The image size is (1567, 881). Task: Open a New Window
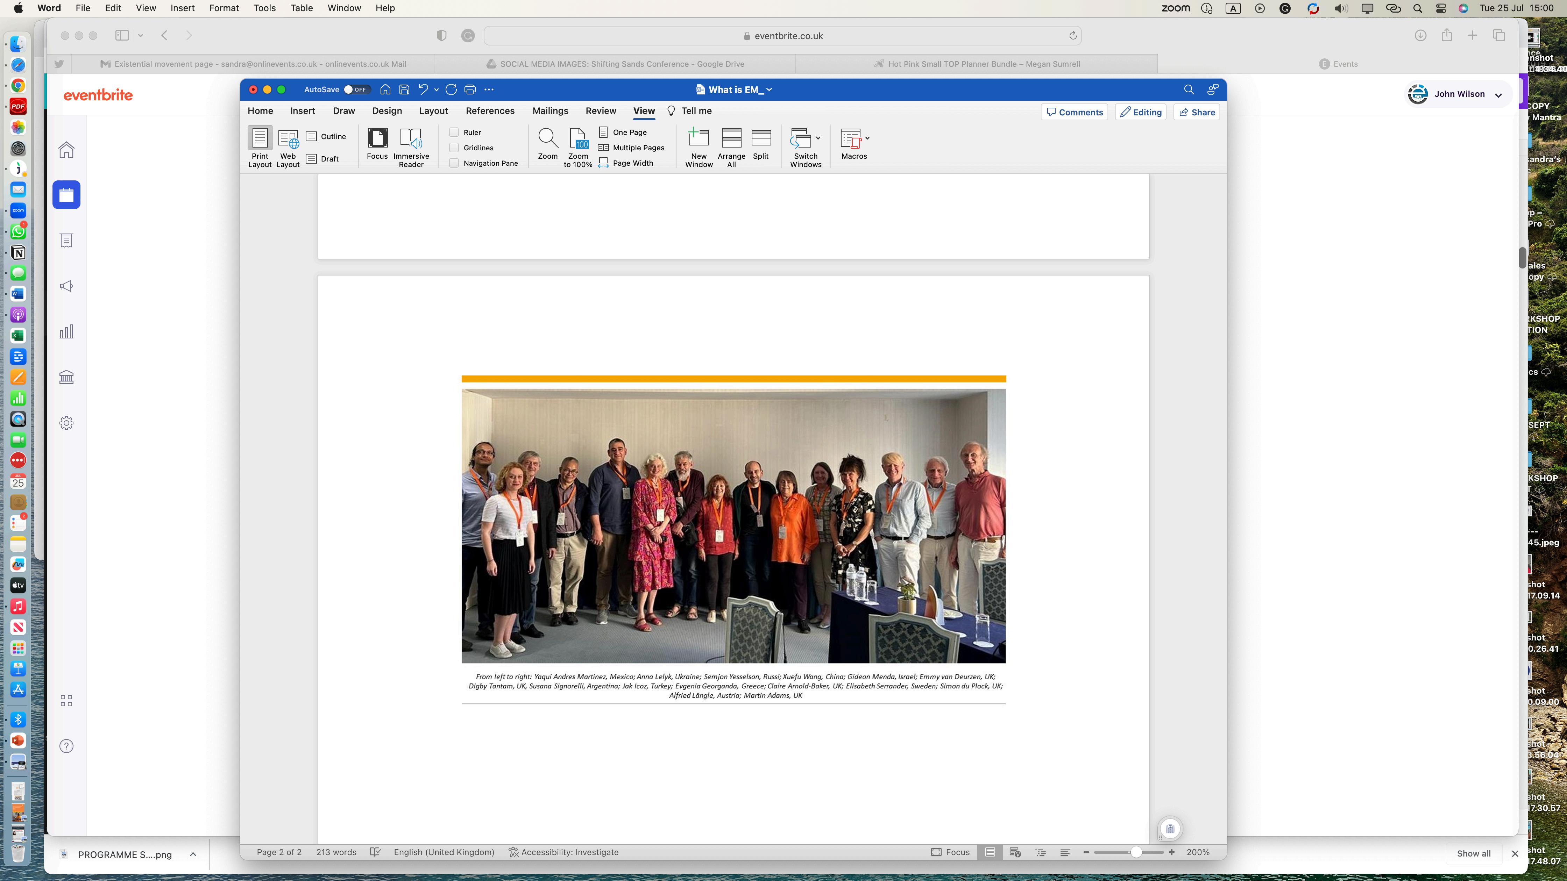(x=699, y=138)
